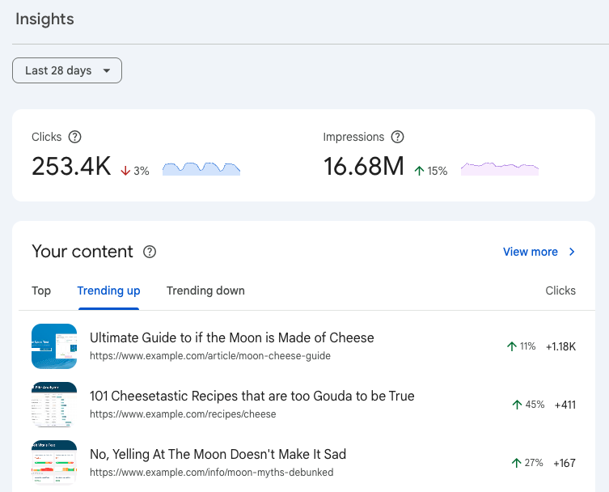Screen dimensions: 609x492
Task: Click the Your content heading
Action: coord(82,252)
